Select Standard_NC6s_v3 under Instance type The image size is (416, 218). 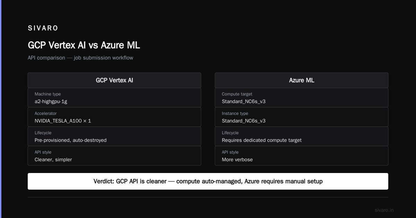(244, 121)
